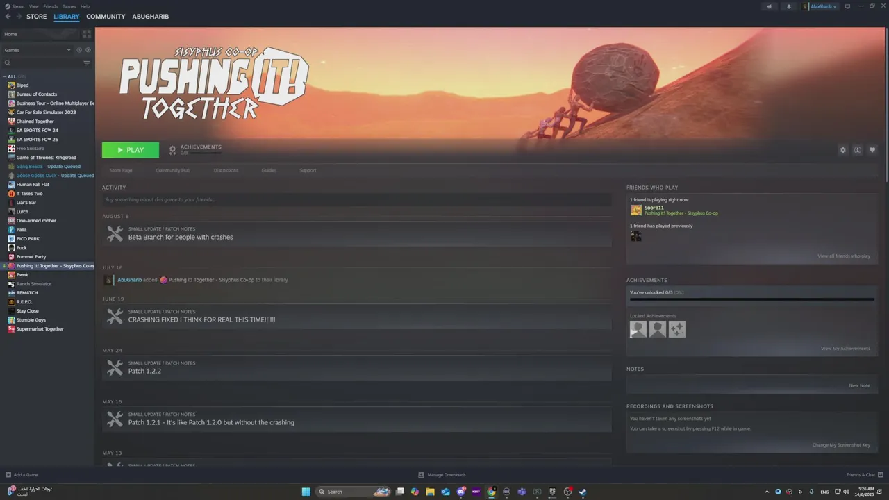Open Epic Games Launcher from taskbar
Image resolution: width=889 pixels, height=500 pixels.
click(552, 492)
